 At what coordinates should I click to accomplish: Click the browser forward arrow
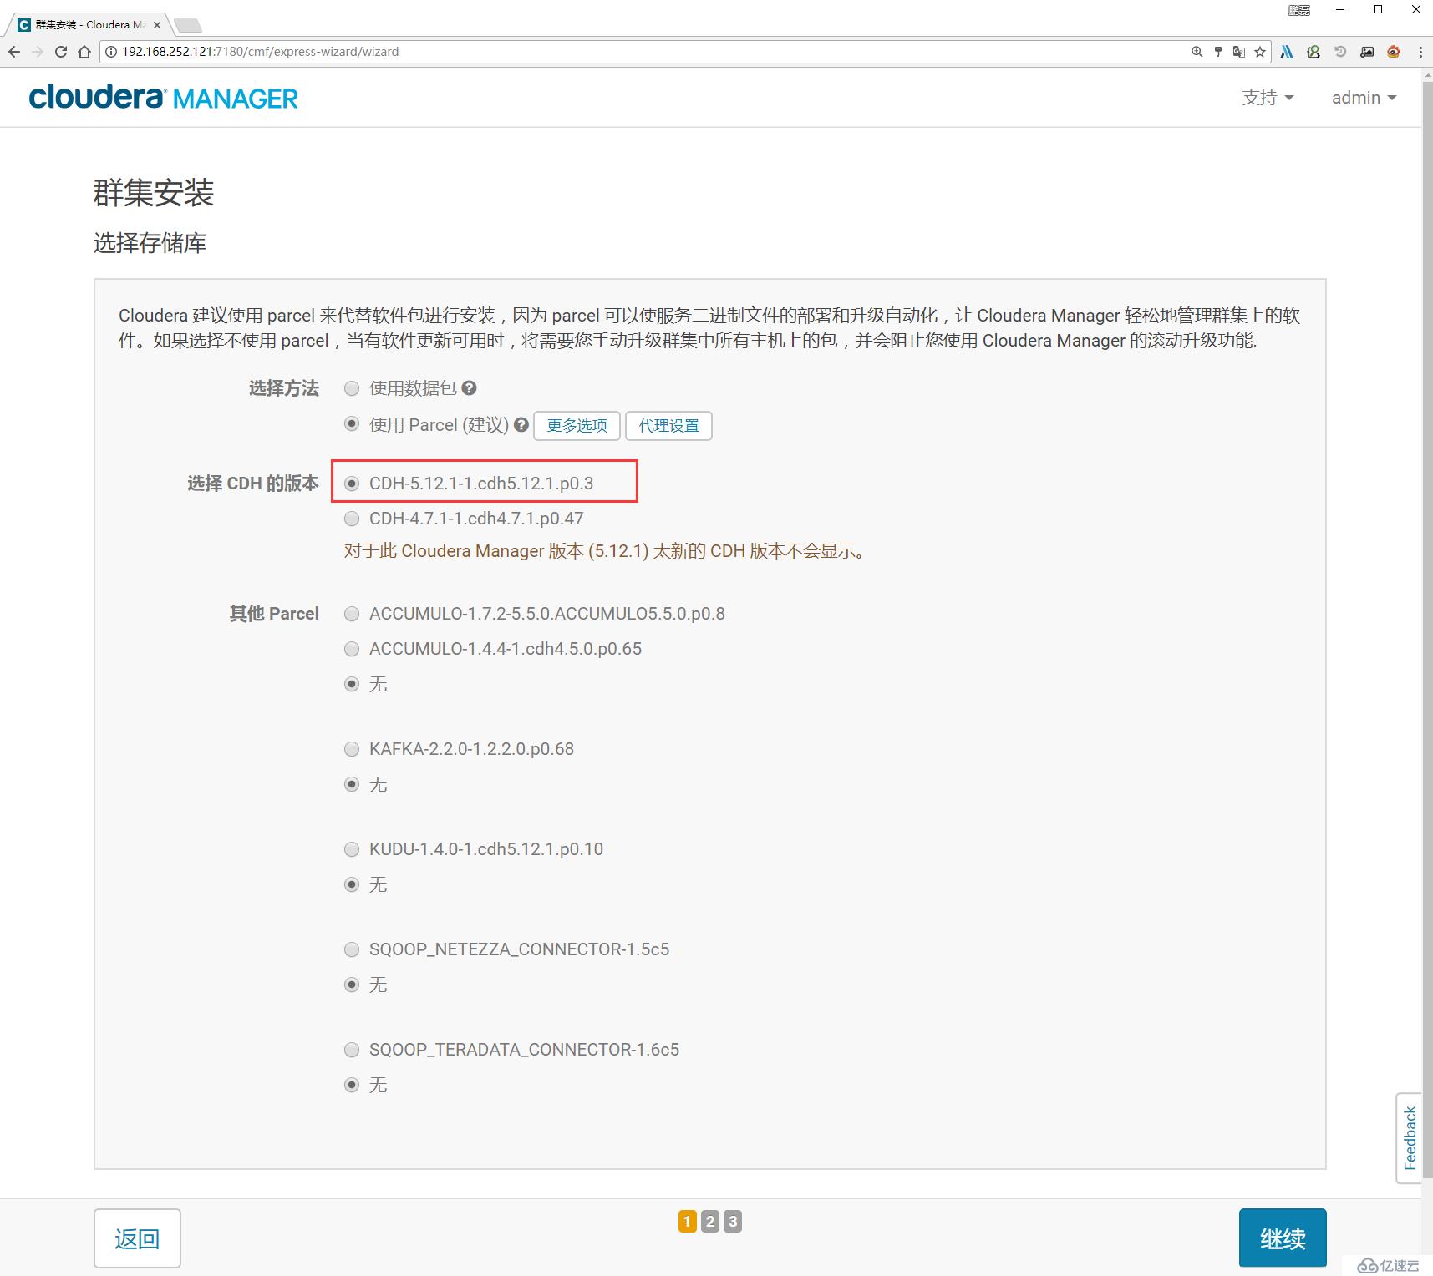pyautogui.click(x=38, y=52)
